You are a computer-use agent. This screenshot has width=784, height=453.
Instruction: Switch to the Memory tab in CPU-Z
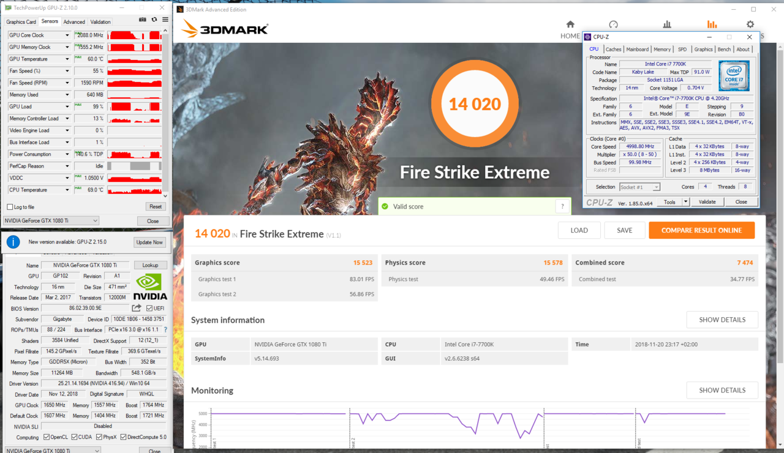[662, 50]
